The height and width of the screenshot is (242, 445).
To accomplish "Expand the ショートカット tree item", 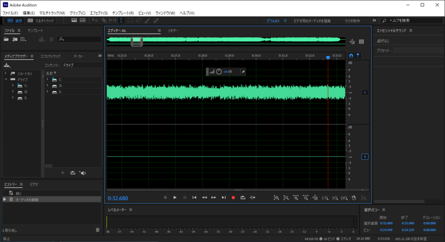I will (x=5, y=74).
